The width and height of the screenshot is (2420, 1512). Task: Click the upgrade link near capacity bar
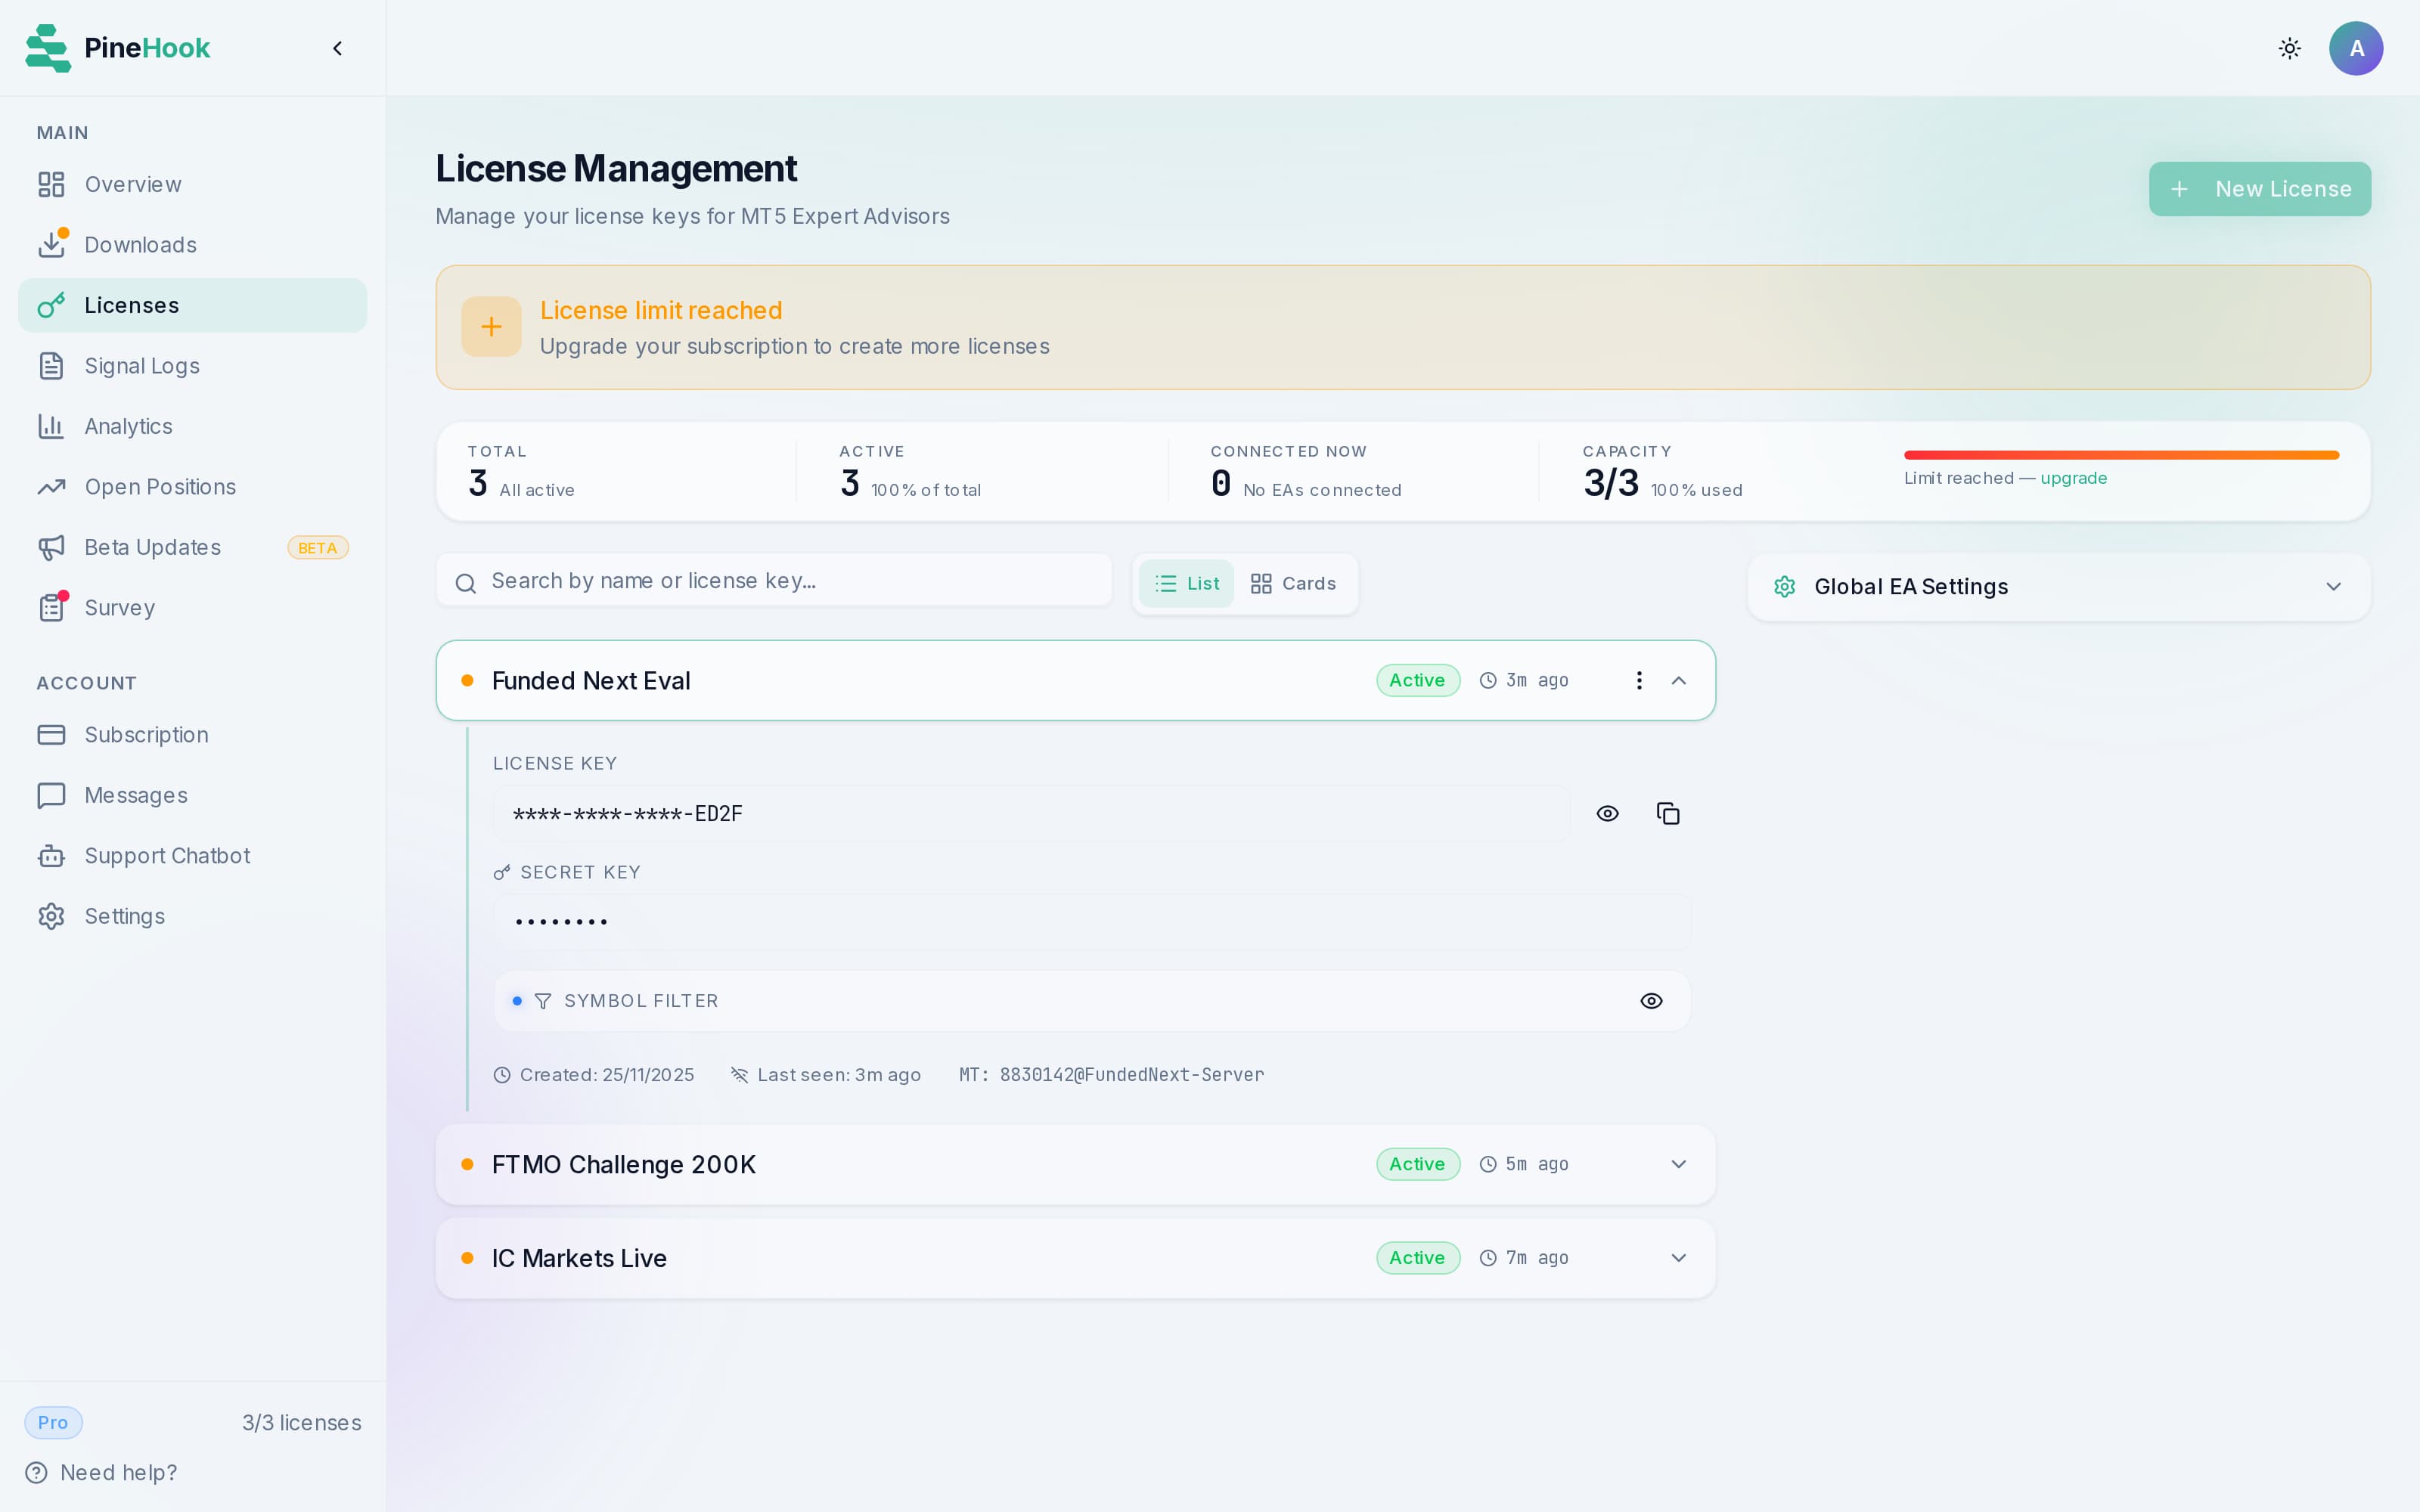click(2073, 478)
